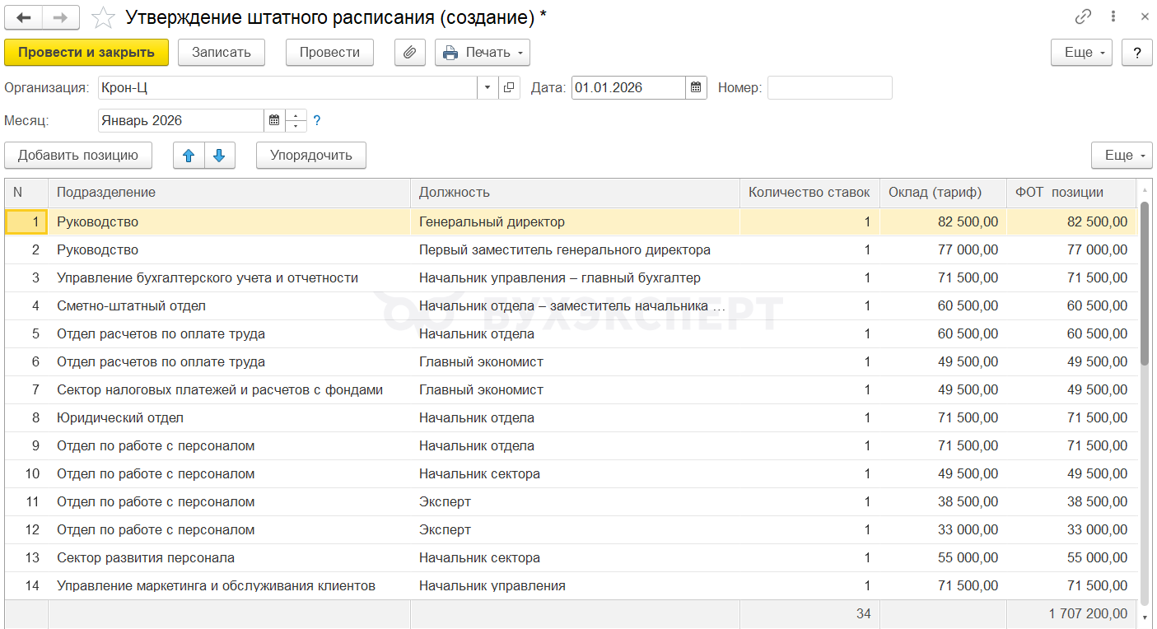Click into the Номер input field
The width and height of the screenshot is (1157, 629).
pyautogui.click(x=829, y=88)
